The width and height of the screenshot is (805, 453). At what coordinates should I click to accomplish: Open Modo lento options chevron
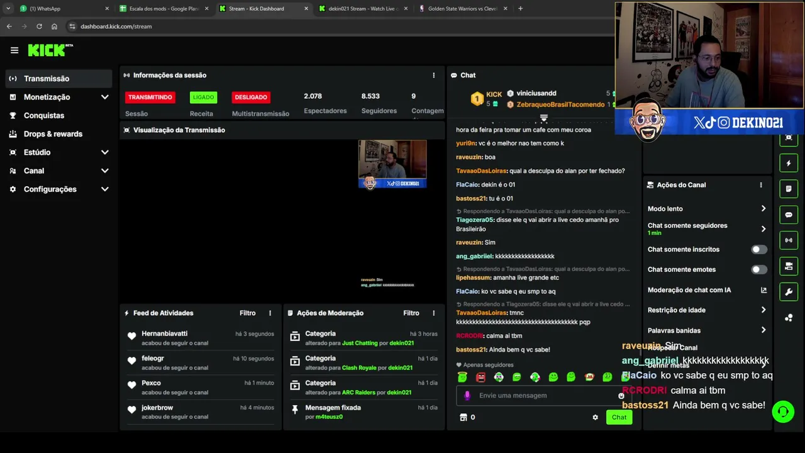click(x=763, y=208)
